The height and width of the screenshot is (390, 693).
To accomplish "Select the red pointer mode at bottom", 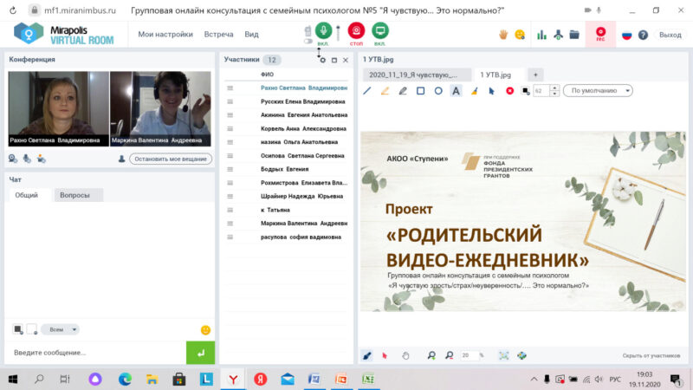I will [x=385, y=355].
